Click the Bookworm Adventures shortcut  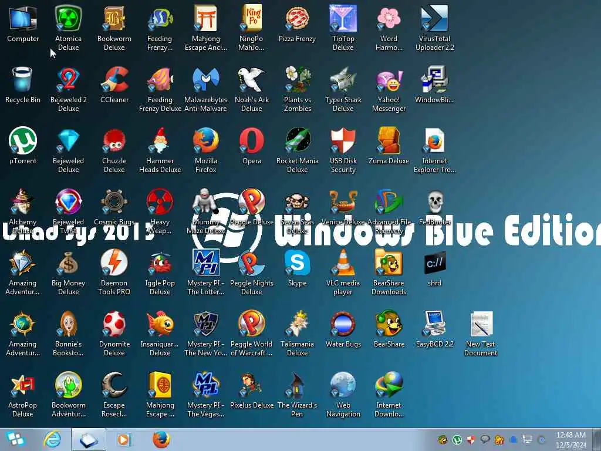click(x=68, y=394)
